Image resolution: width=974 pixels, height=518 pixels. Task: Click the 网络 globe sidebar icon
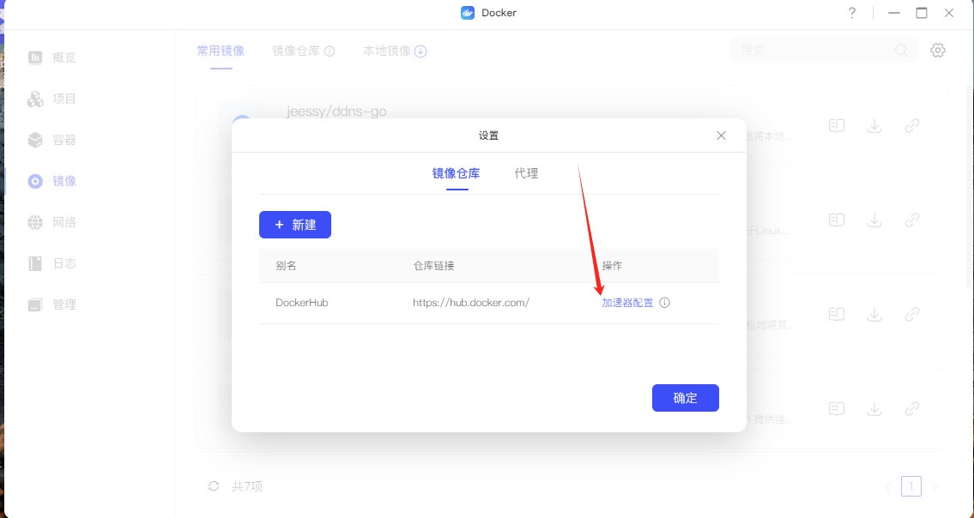[35, 222]
